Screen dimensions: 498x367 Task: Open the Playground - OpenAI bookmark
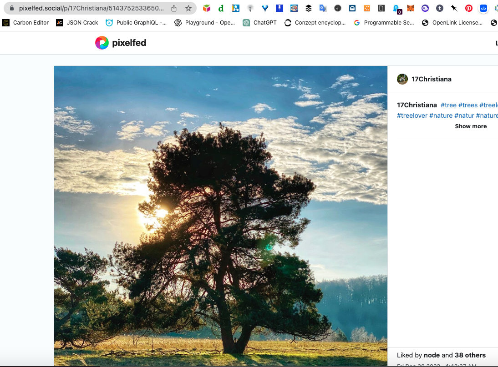(205, 23)
